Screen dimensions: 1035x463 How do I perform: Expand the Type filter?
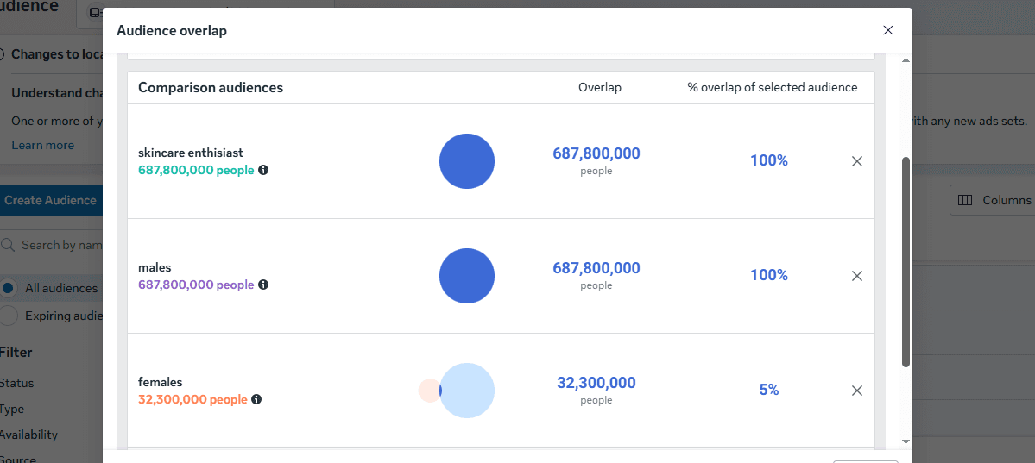(x=12, y=409)
